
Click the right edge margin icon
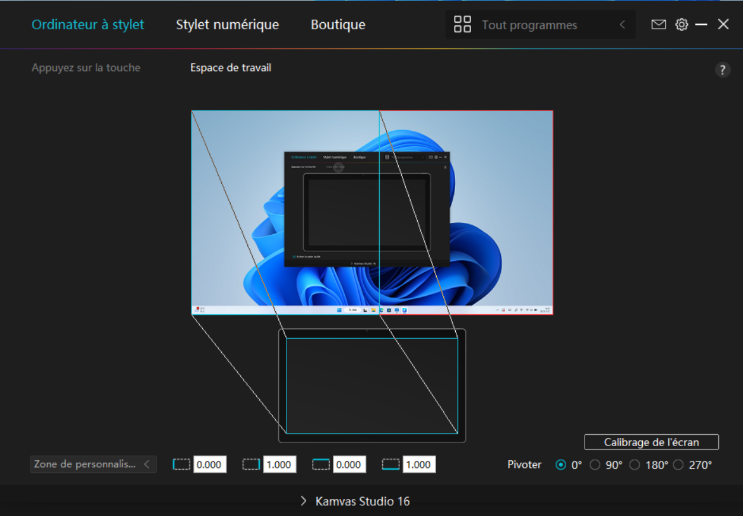coord(252,465)
